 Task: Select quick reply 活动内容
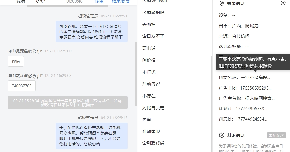151,84
